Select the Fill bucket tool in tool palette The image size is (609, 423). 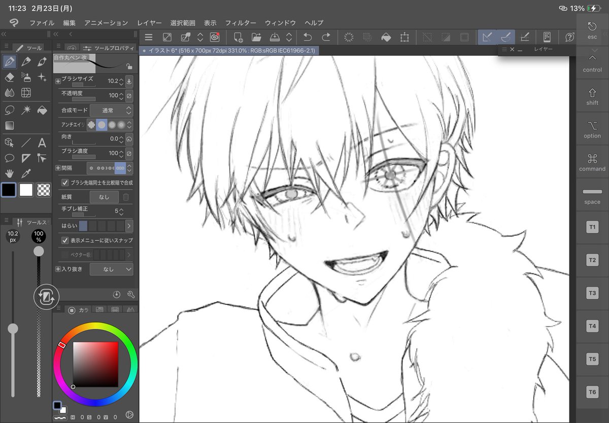pyautogui.click(x=43, y=110)
